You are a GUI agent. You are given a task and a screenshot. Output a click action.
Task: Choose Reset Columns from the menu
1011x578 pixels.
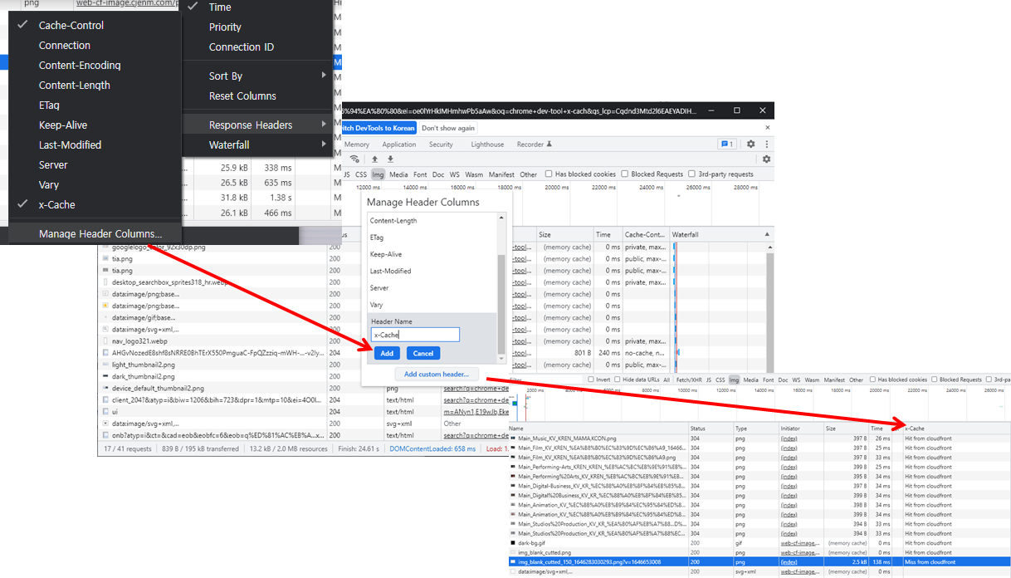point(257,96)
